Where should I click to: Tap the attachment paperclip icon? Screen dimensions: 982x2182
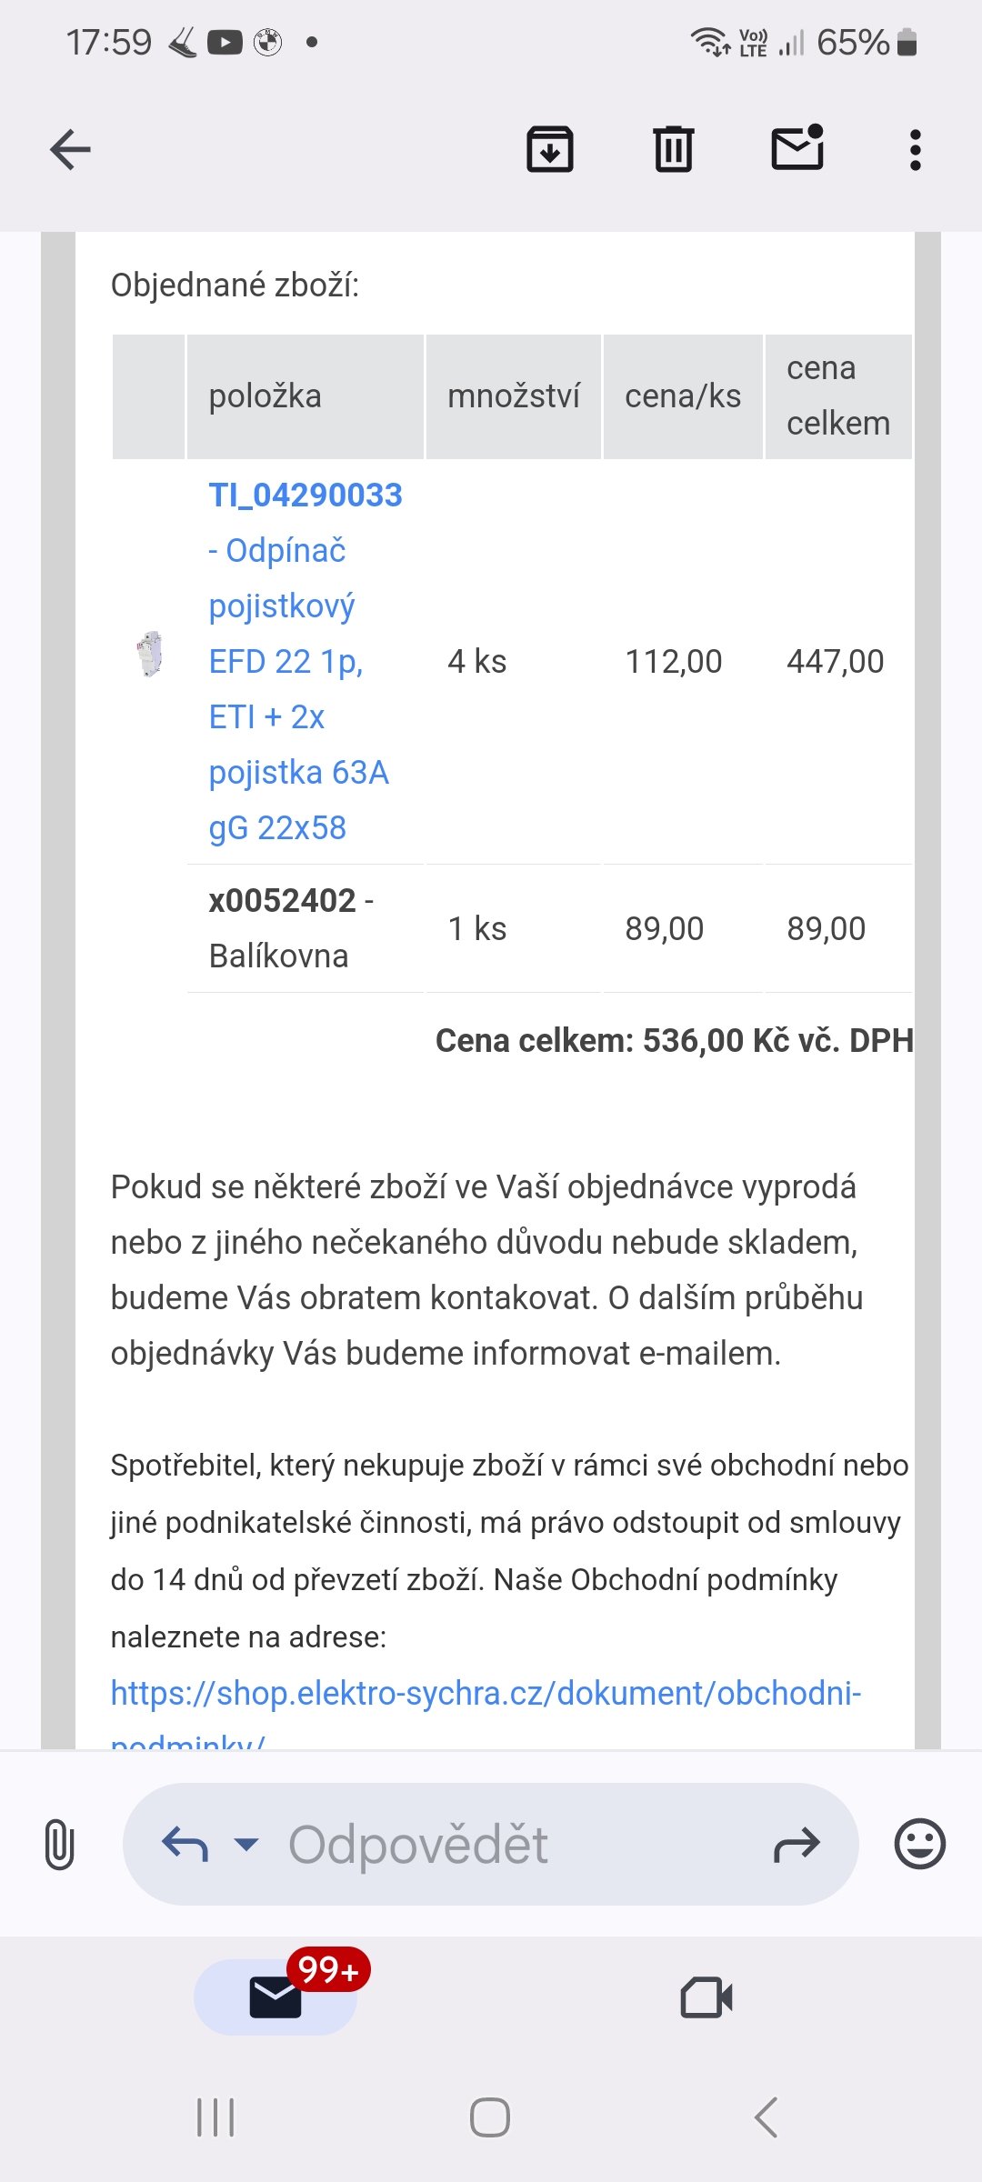pyautogui.click(x=59, y=1845)
